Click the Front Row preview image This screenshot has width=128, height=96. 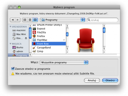click(86, 40)
